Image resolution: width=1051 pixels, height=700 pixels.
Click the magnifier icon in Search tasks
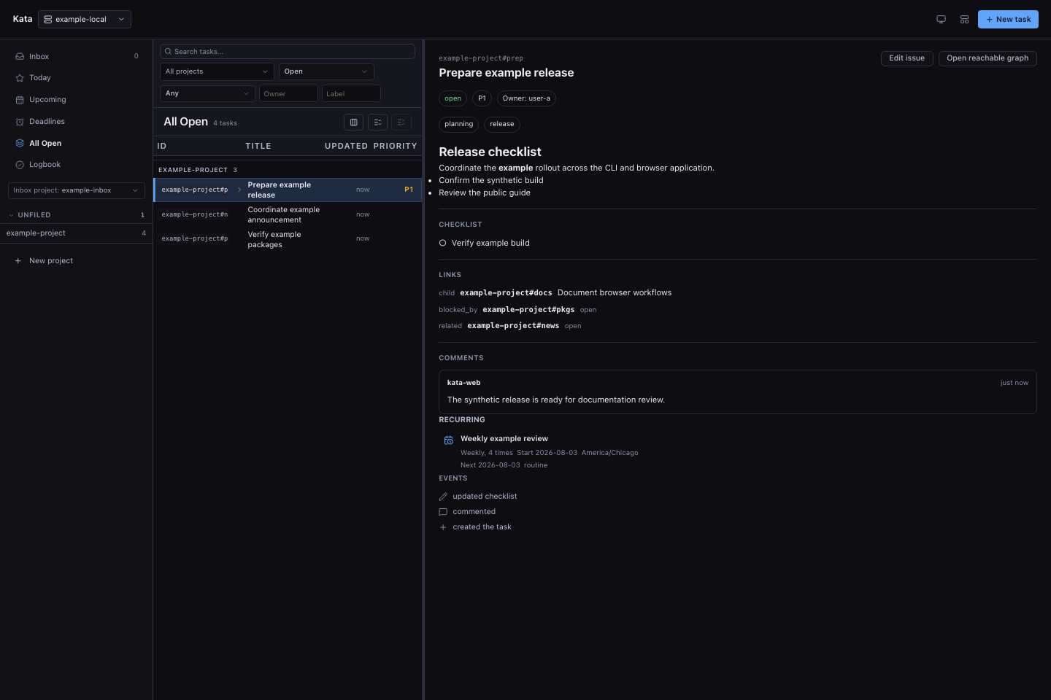tap(168, 52)
